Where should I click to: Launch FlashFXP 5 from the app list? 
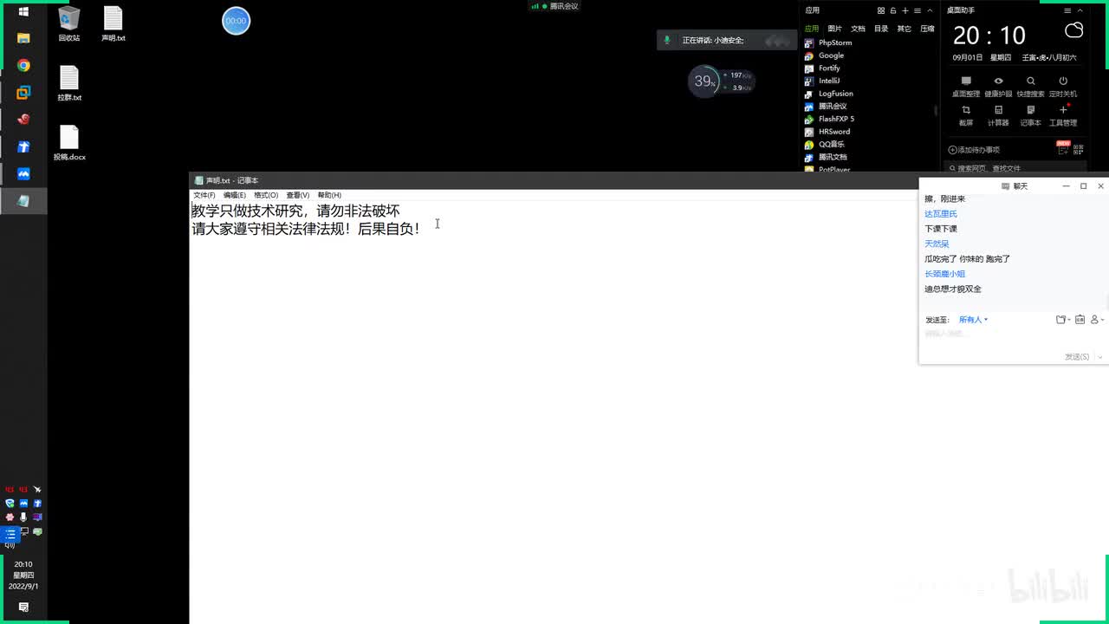point(829,119)
